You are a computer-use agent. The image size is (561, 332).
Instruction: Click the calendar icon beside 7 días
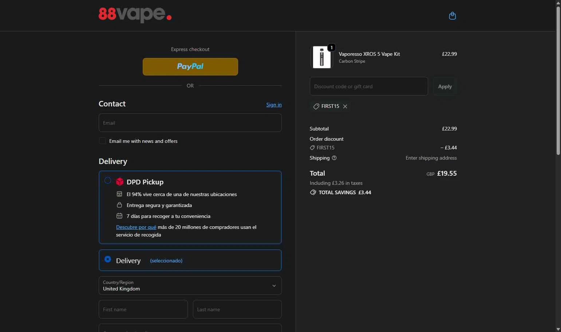pos(119,216)
